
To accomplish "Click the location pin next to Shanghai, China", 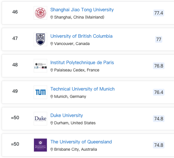I will pyautogui.click(x=52, y=17).
